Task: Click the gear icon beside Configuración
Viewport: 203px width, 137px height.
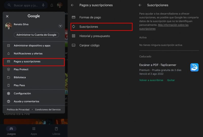Action: tap(9, 94)
